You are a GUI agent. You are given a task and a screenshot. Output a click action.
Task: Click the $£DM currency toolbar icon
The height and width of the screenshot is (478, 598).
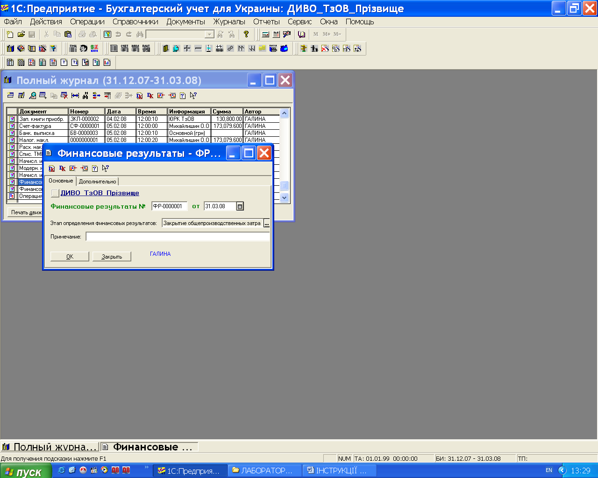94,48
